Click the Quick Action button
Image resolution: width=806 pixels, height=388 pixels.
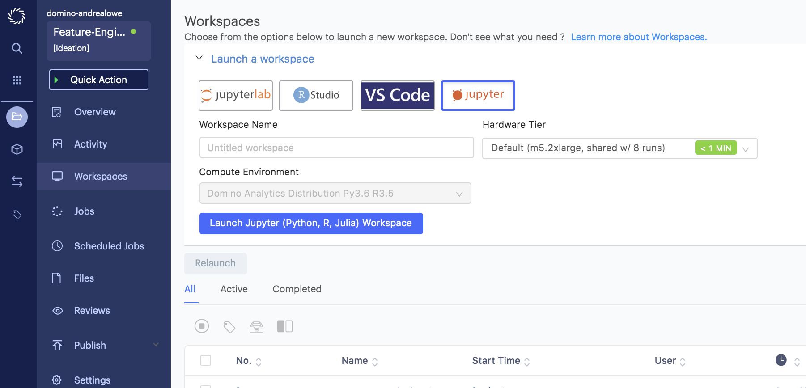point(99,80)
